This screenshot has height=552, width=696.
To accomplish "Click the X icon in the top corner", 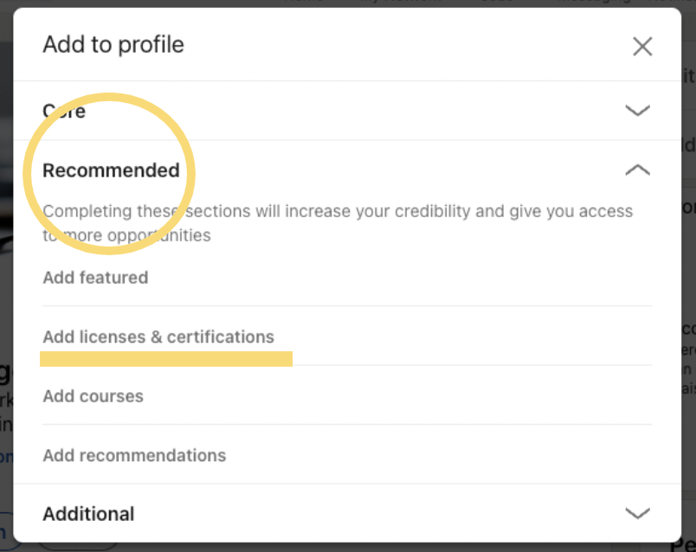I will pyautogui.click(x=642, y=46).
